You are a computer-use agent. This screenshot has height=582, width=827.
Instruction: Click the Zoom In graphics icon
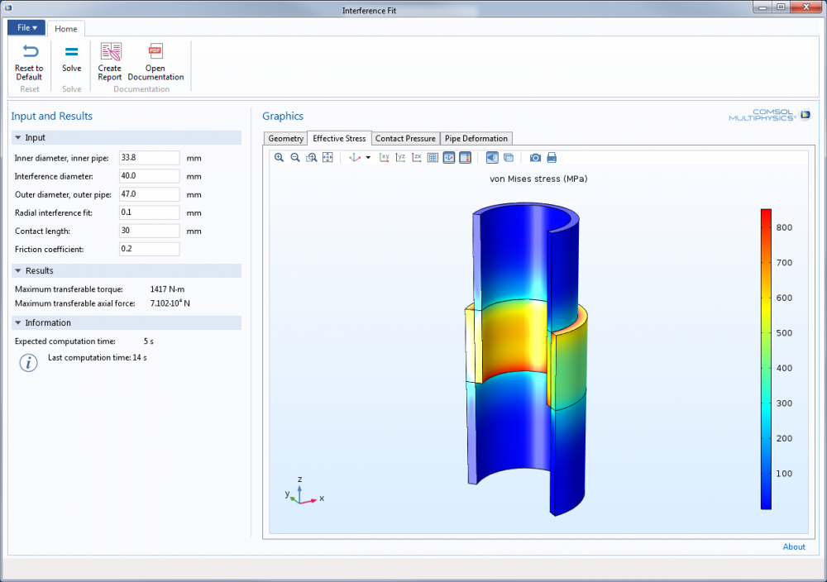pos(279,158)
